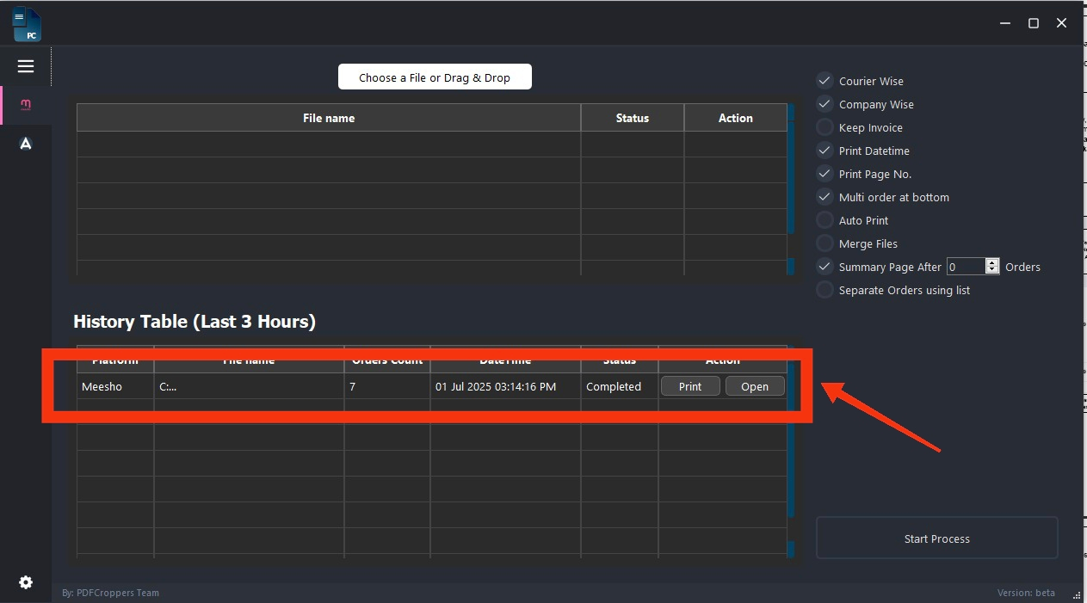
Task: Uncheck the Company Wise checkbox
Action: tap(825, 104)
